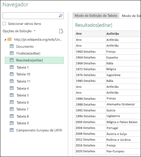Select Tabela 4 in the list

click(x=23, y=88)
